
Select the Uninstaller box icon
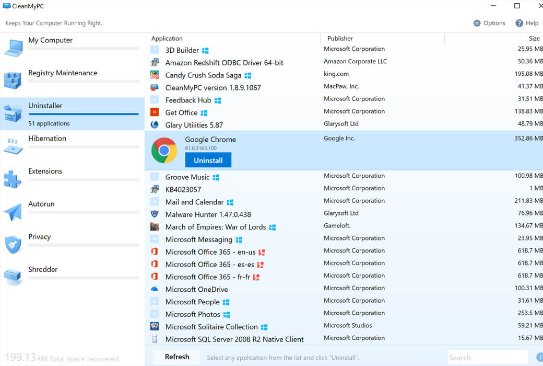13,113
